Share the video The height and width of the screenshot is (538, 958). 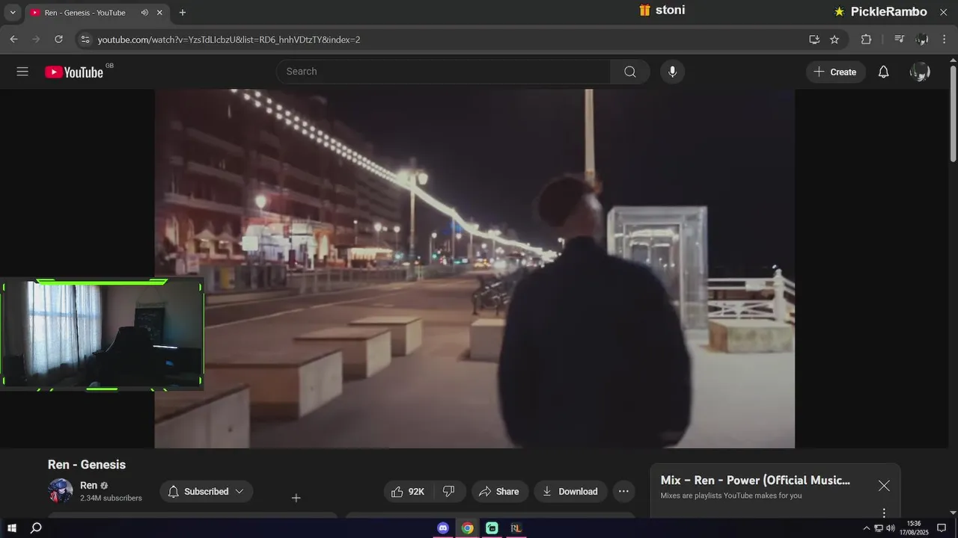coord(499,491)
